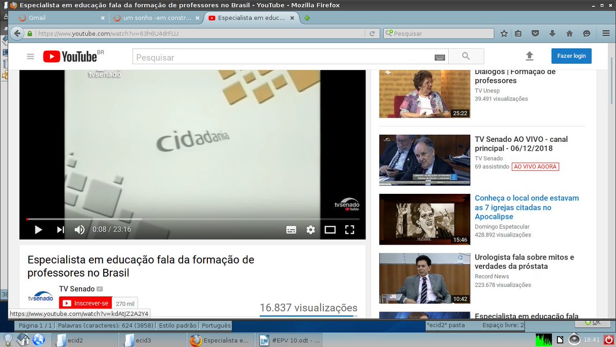The height and width of the screenshot is (347, 616).
Task: Reload the page with the refresh icon
Action: [x=372, y=33]
